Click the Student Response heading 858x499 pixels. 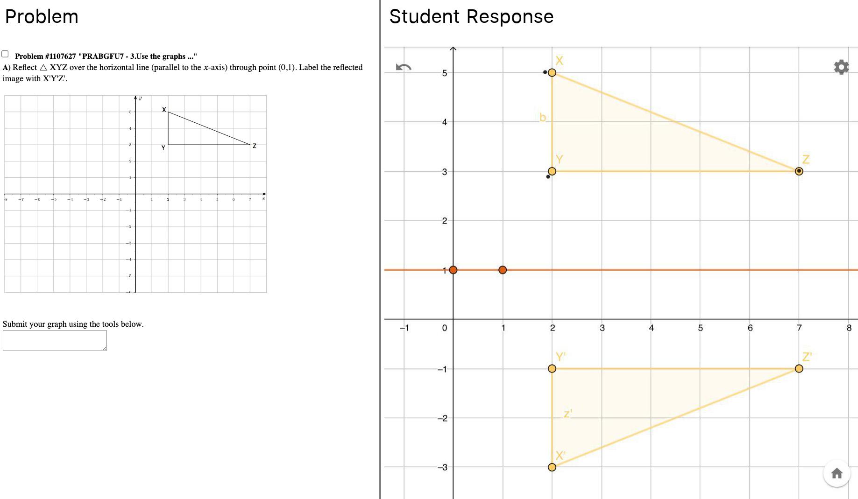pyautogui.click(x=471, y=16)
